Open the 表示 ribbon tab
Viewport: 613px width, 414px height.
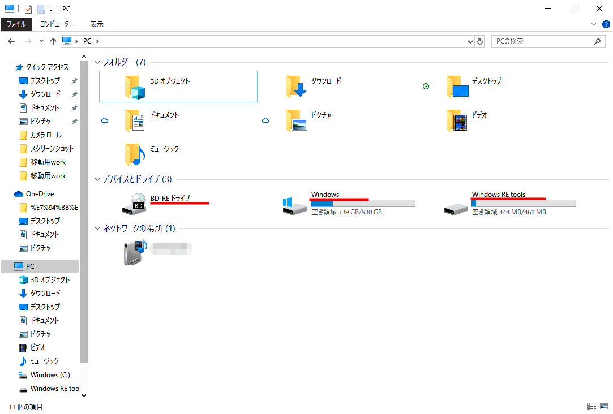[97, 24]
